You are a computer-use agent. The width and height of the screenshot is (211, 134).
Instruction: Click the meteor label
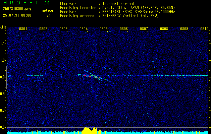click(x=48, y=10)
